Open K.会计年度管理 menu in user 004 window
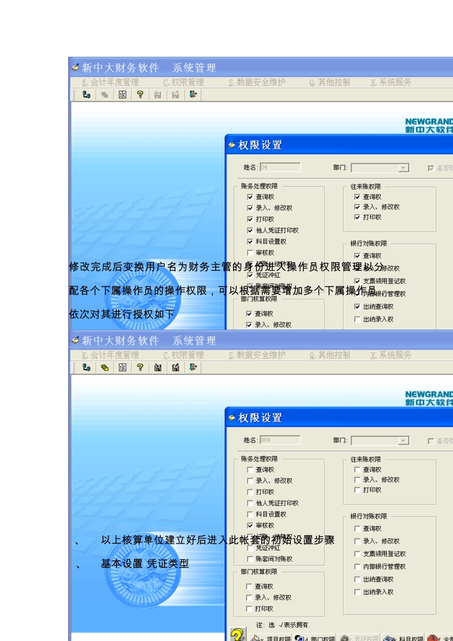 coord(110,355)
